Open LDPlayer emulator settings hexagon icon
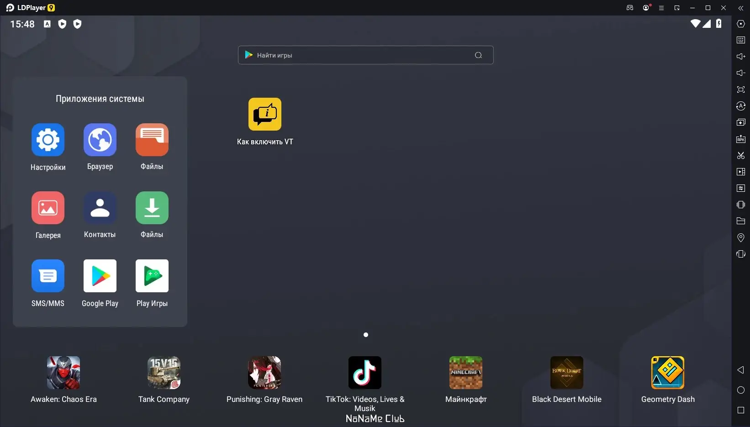 coord(741,24)
